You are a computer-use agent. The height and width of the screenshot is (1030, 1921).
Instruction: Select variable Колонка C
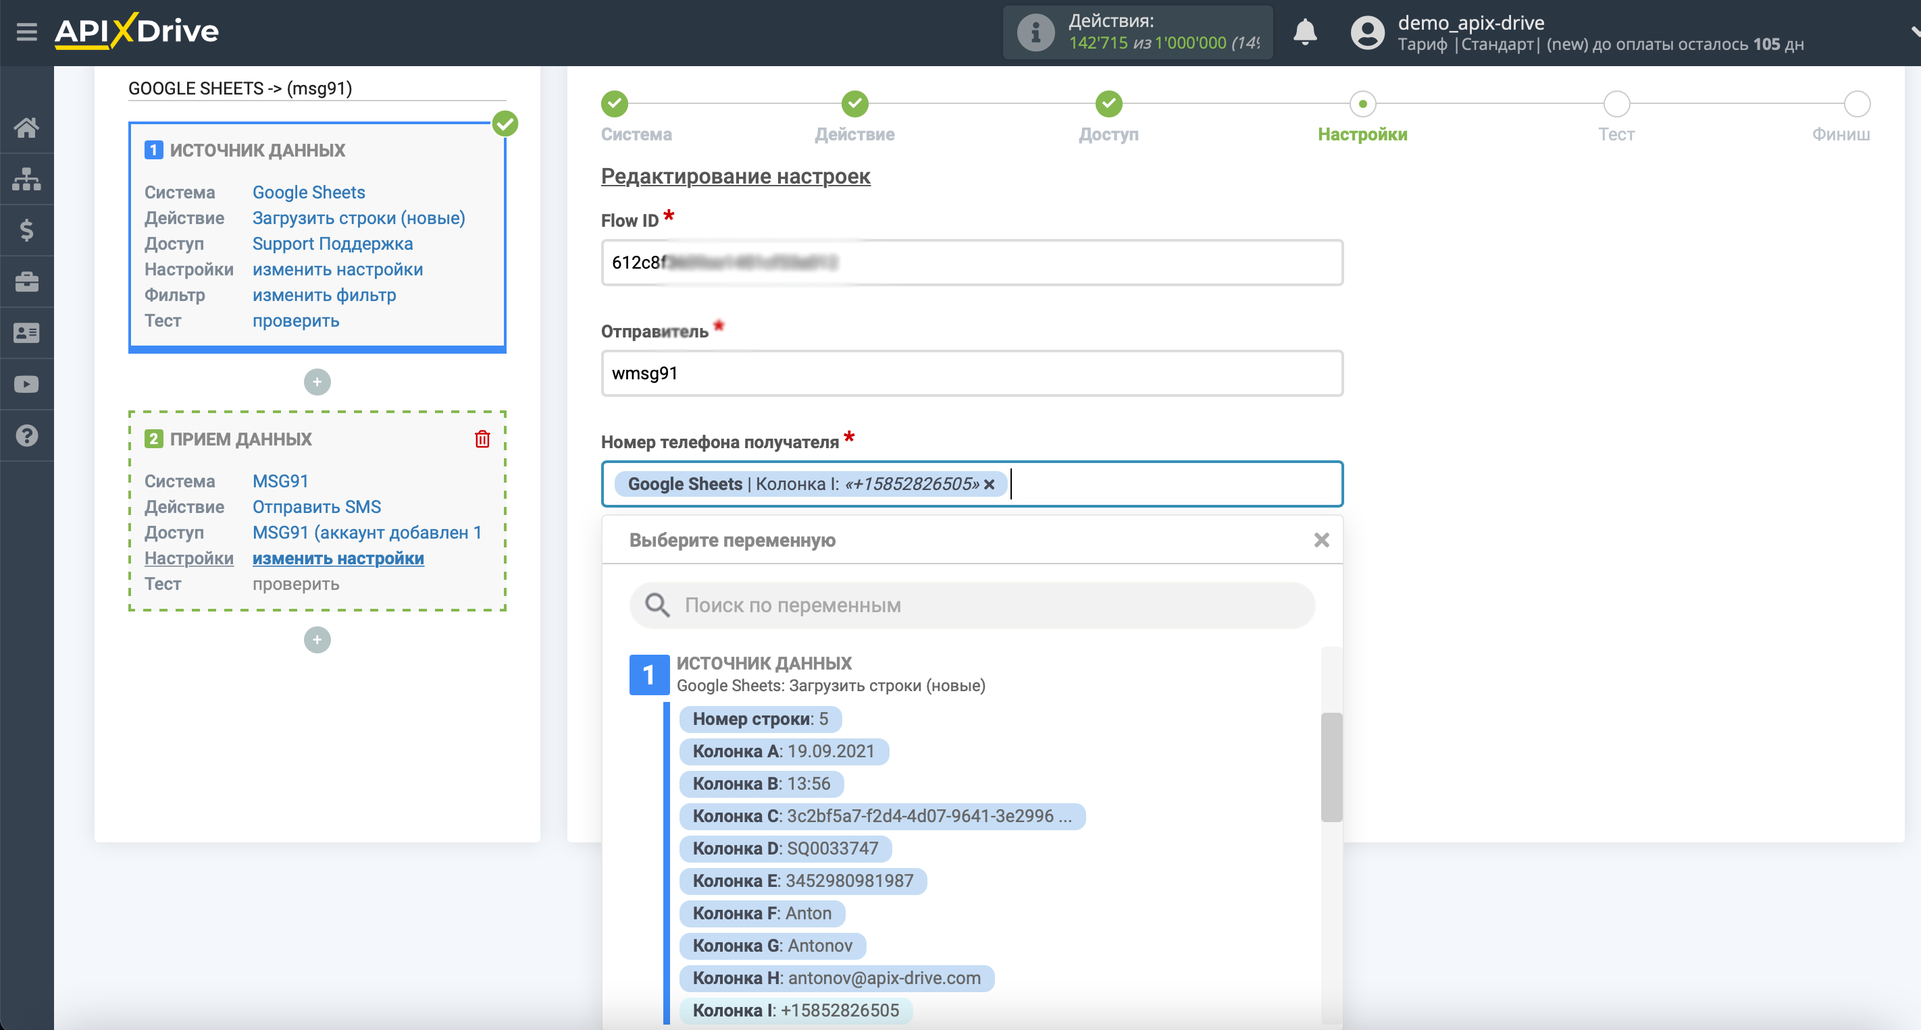tap(882, 816)
